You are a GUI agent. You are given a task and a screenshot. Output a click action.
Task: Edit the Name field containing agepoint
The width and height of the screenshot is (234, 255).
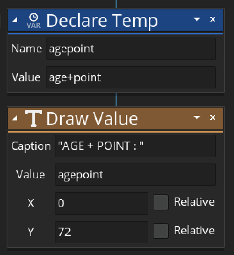[131, 49]
